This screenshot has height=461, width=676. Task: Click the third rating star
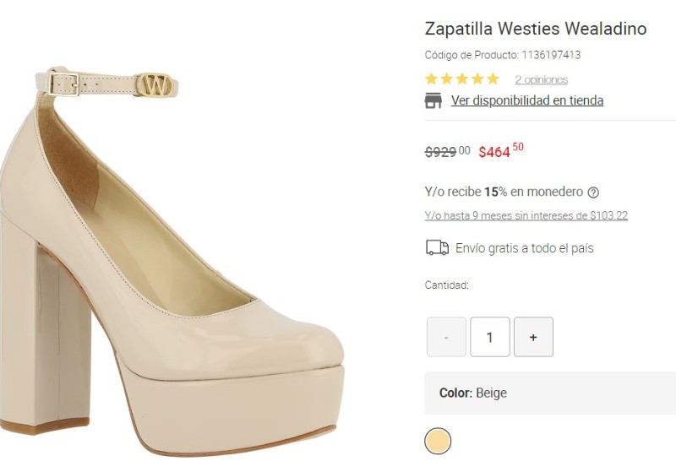(x=462, y=79)
